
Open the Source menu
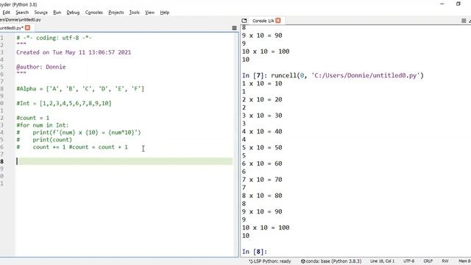click(x=41, y=13)
